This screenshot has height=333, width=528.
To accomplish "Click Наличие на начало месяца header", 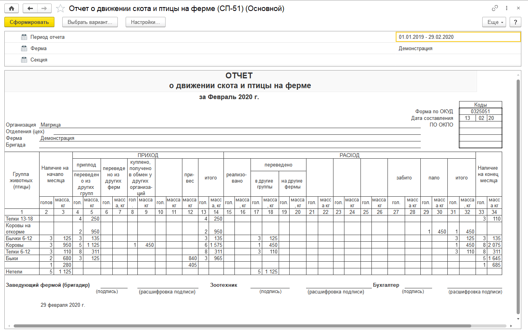I will click(x=56, y=174).
